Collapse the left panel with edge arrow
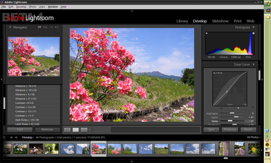 tap(1, 79)
